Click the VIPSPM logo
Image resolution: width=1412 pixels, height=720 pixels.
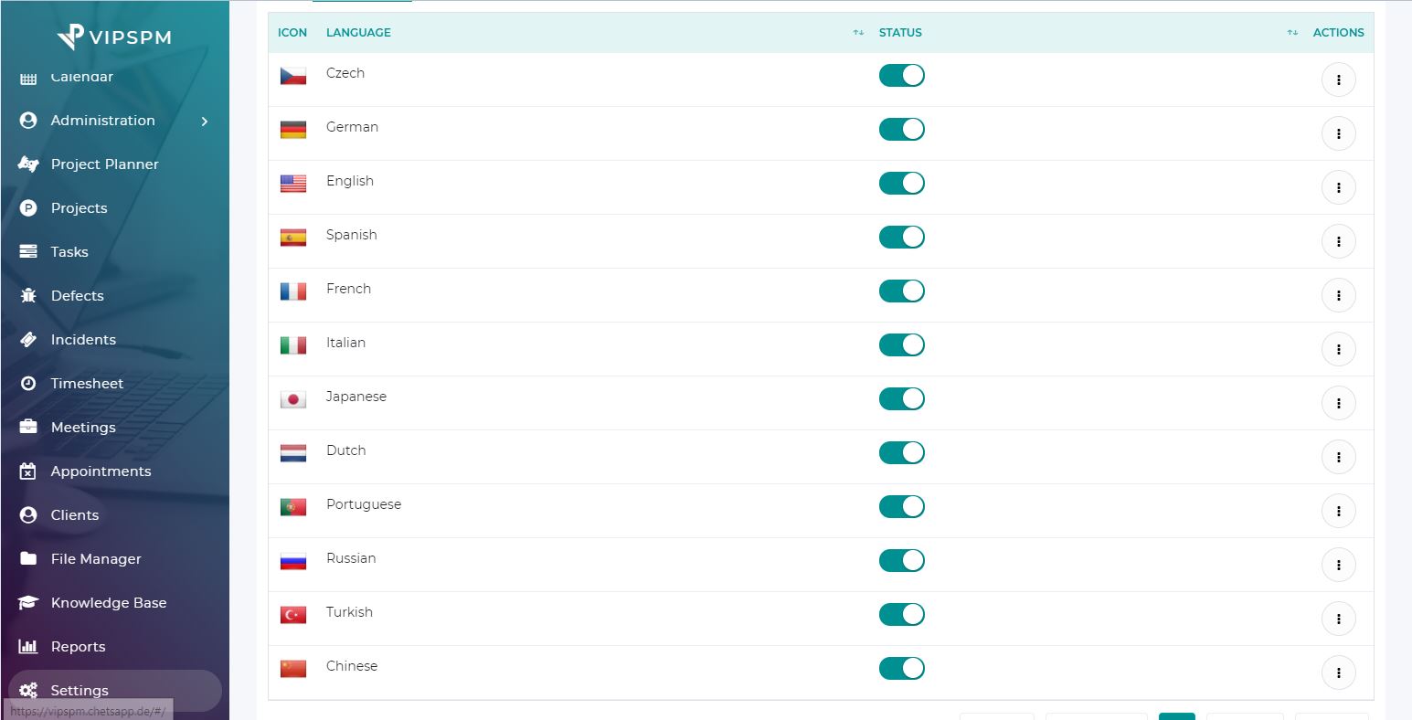coord(114,37)
